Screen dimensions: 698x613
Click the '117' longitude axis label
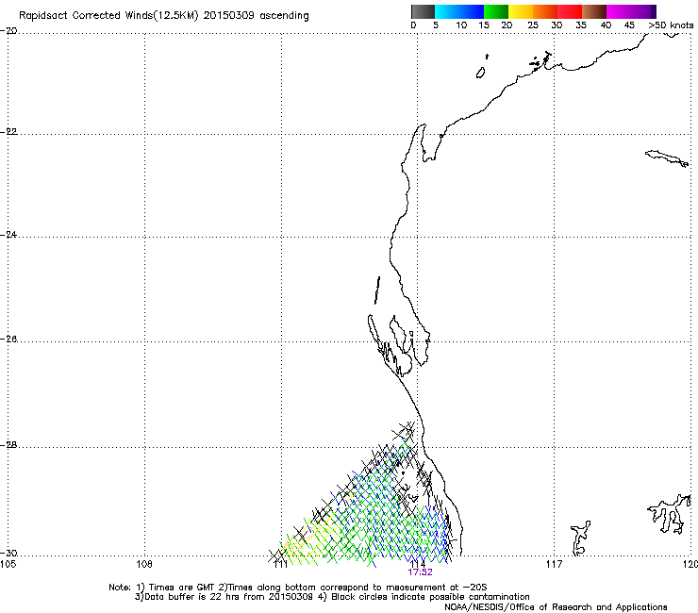tap(555, 565)
